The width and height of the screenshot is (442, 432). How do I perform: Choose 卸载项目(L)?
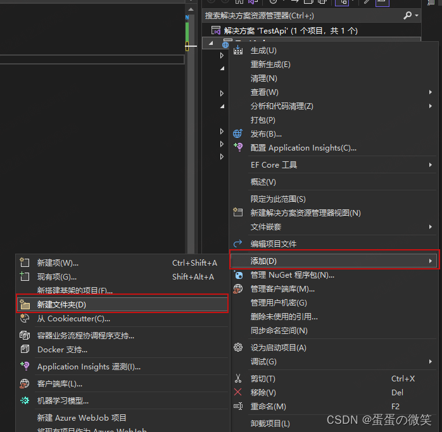point(270,423)
